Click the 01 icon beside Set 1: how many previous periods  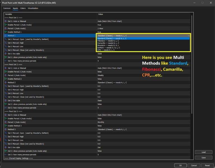click(6, 61)
